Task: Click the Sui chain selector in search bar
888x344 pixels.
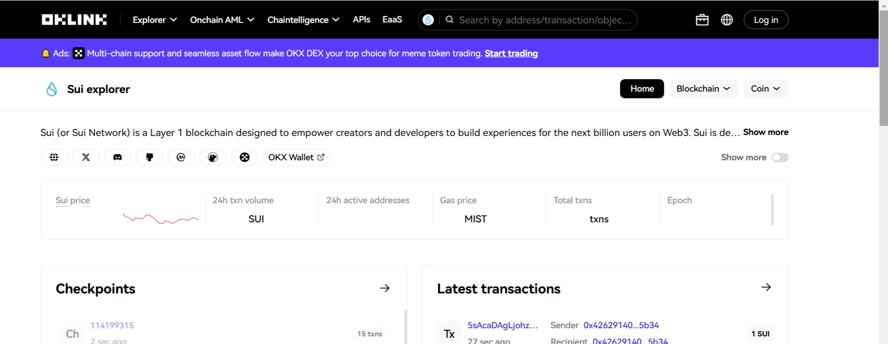Action: coord(428,20)
